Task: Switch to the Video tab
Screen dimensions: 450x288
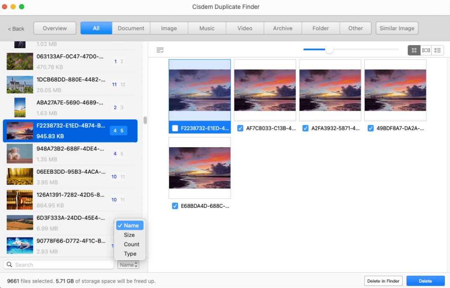Action: pos(244,28)
